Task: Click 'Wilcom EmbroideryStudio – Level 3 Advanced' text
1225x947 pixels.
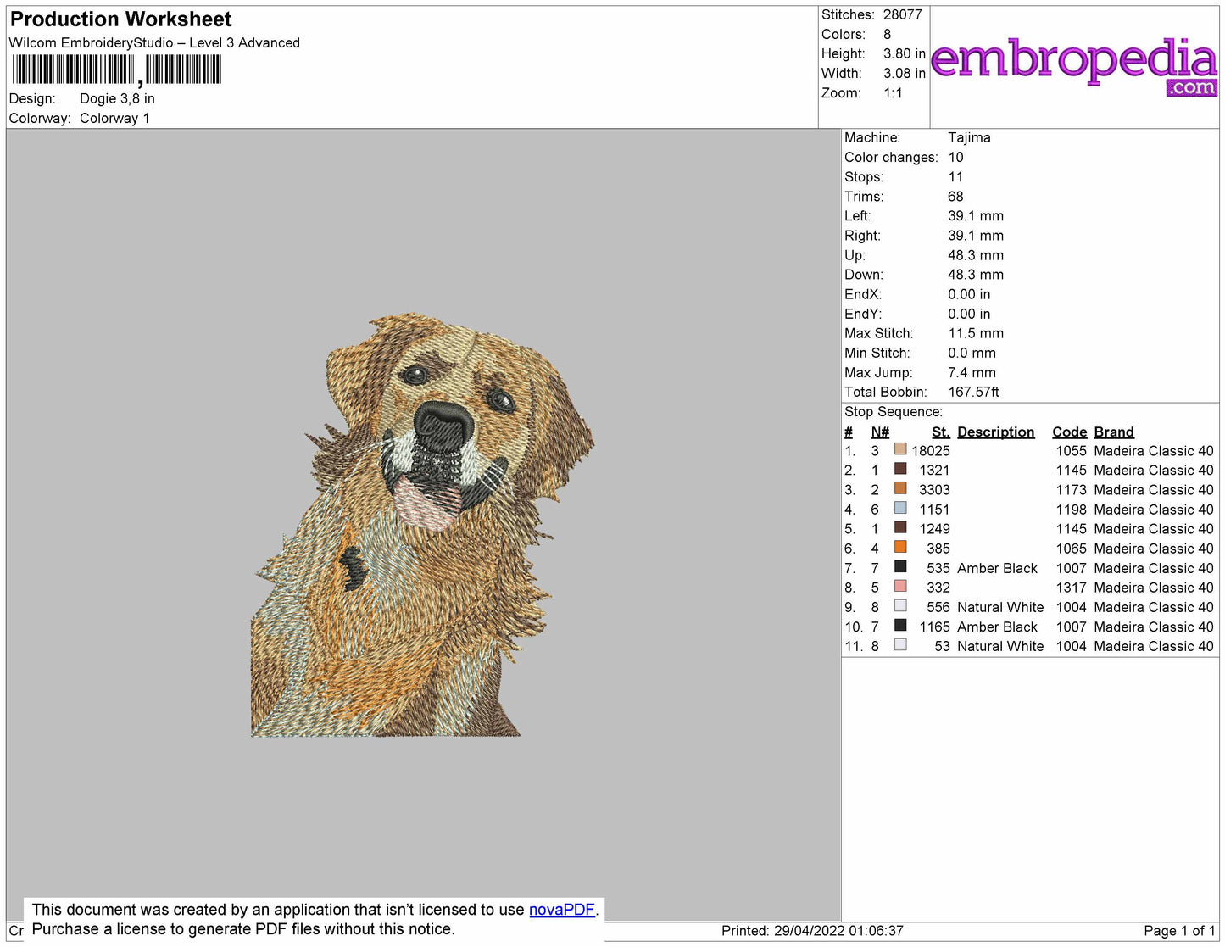Action: 154,43
